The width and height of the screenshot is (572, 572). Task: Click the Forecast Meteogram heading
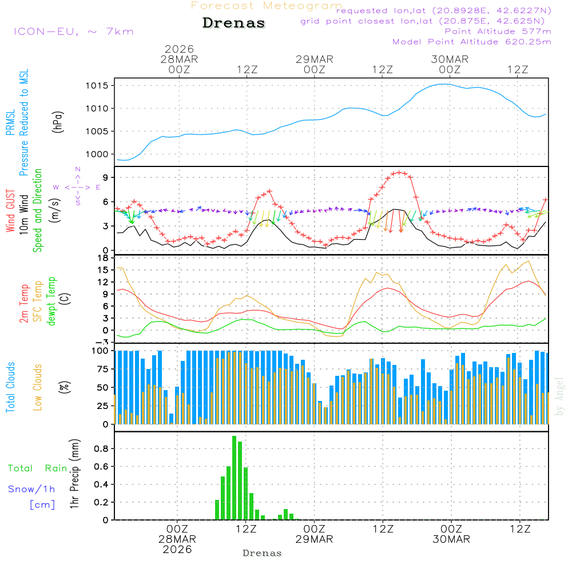(x=267, y=6)
